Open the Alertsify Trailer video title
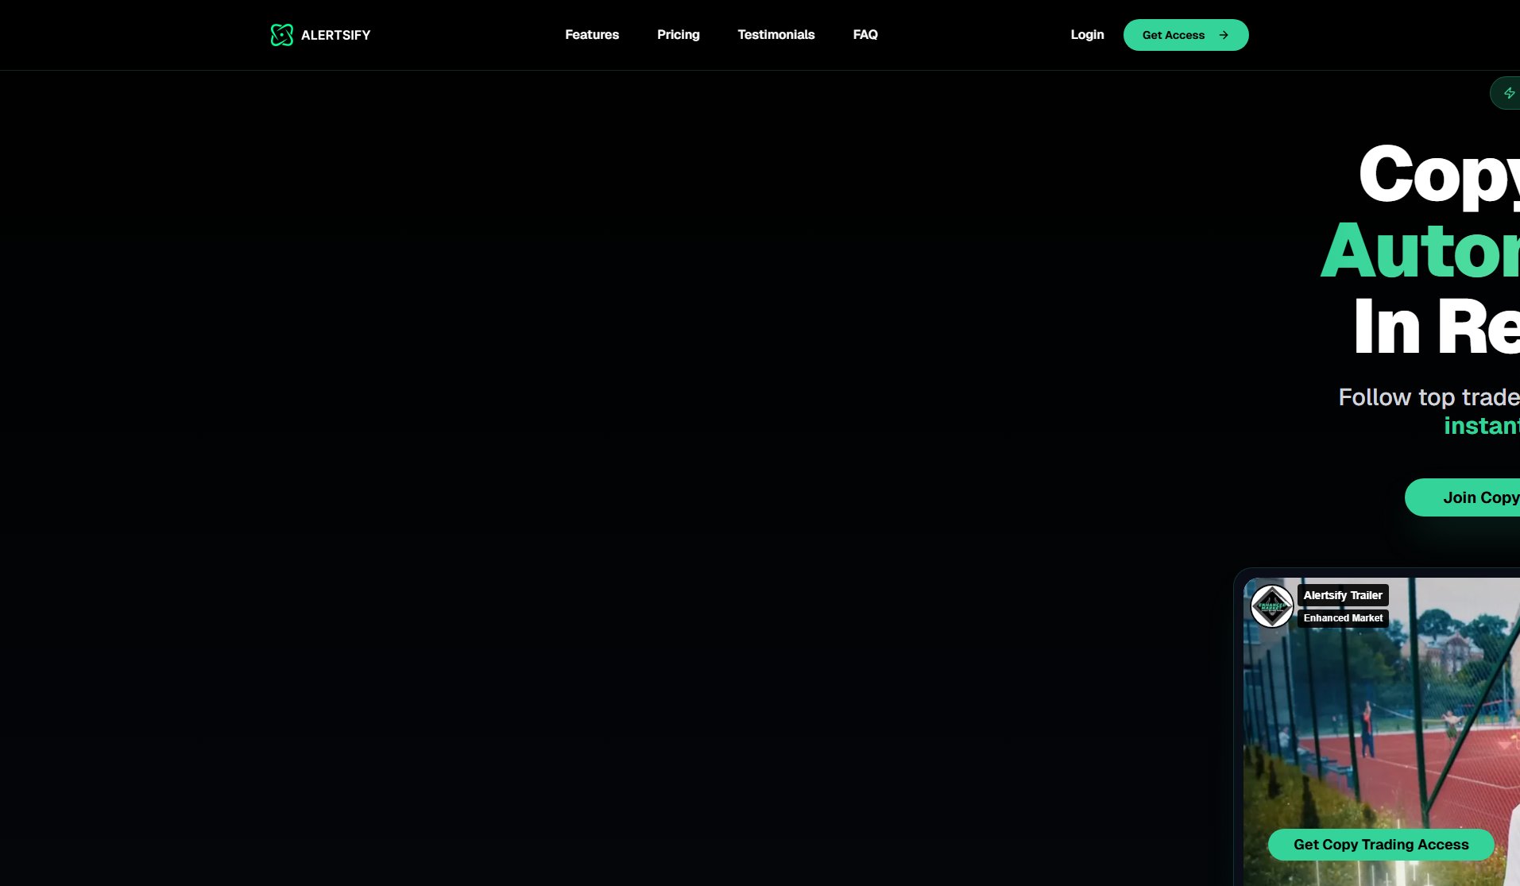 point(1342,595)
